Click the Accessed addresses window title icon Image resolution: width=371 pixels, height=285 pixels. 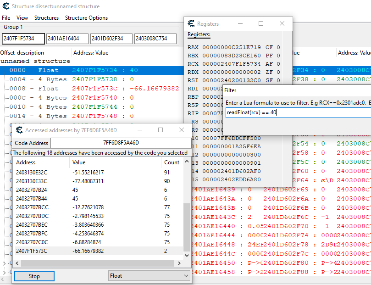coord(19,130)
